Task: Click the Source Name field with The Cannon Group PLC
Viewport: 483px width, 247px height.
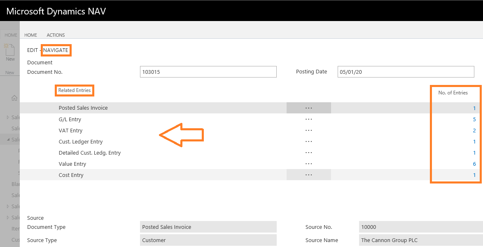Action: pos(421,240)
